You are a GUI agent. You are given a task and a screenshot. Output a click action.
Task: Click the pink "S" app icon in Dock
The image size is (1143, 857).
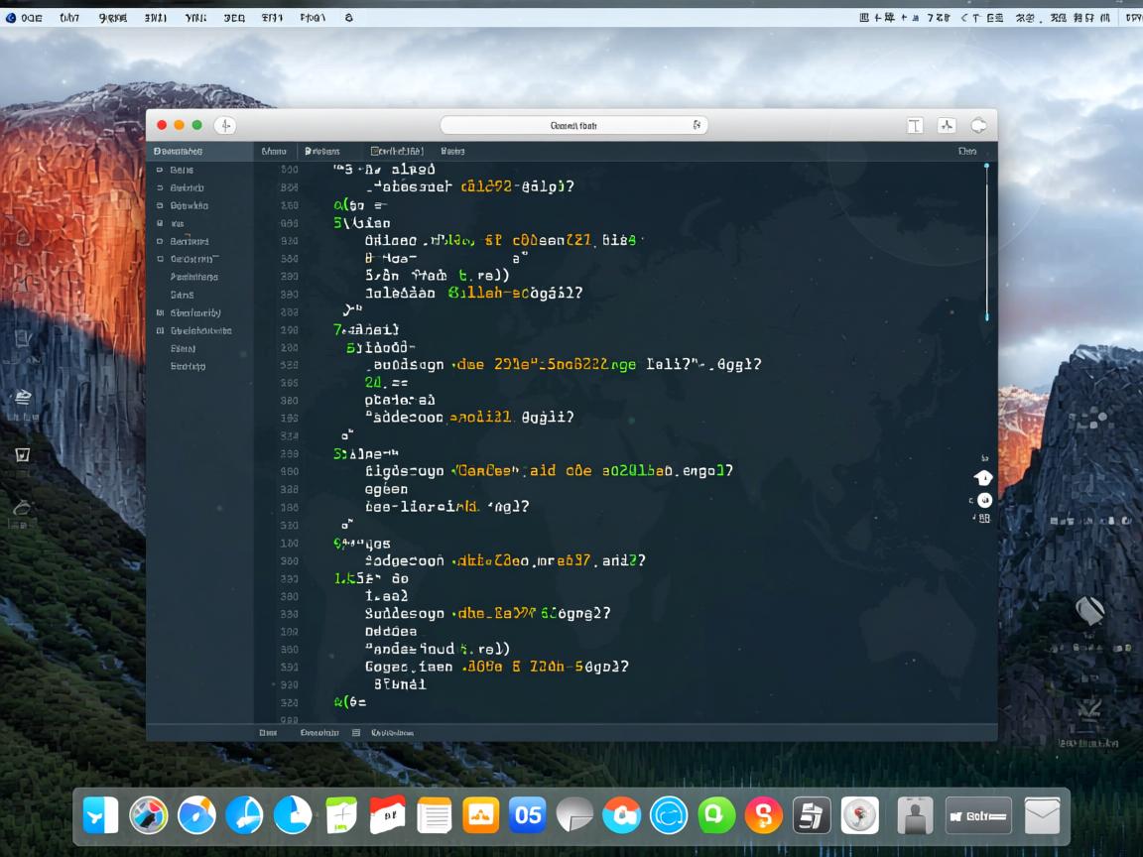(763, 815)
